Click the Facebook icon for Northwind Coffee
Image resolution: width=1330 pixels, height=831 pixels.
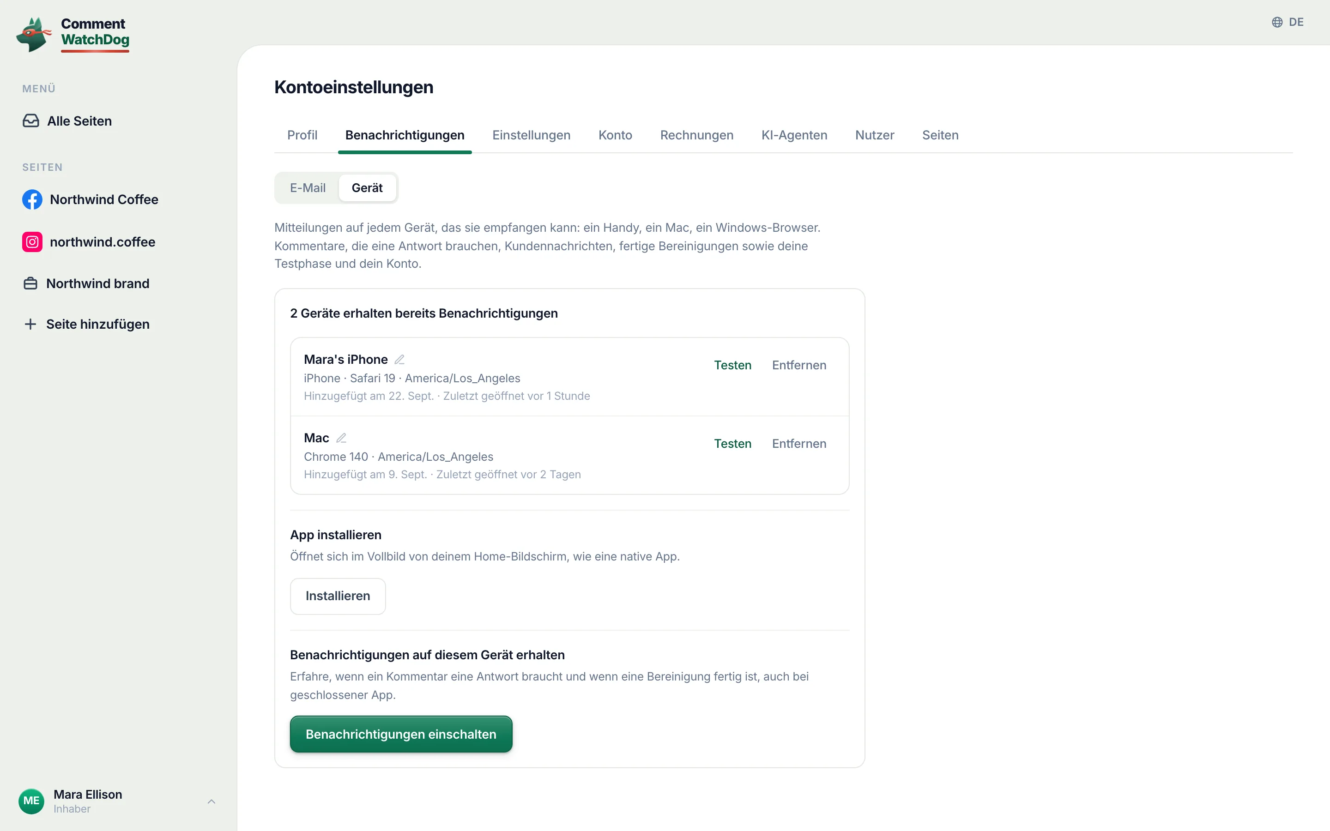[32, 199]
